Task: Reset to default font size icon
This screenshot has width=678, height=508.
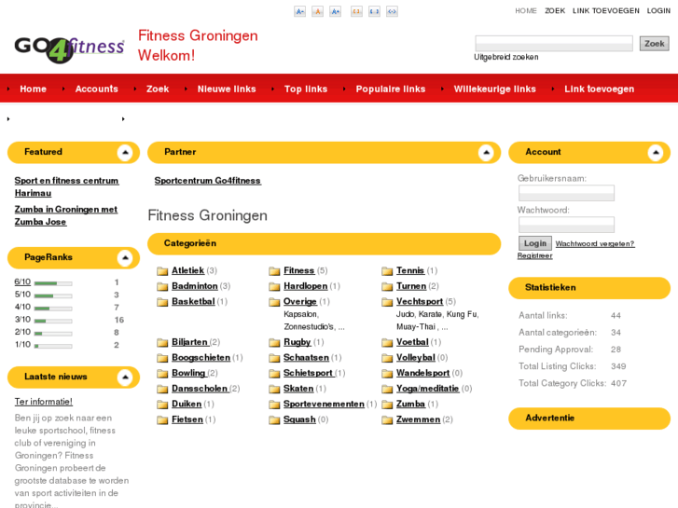Action: [x=317, y=11]
